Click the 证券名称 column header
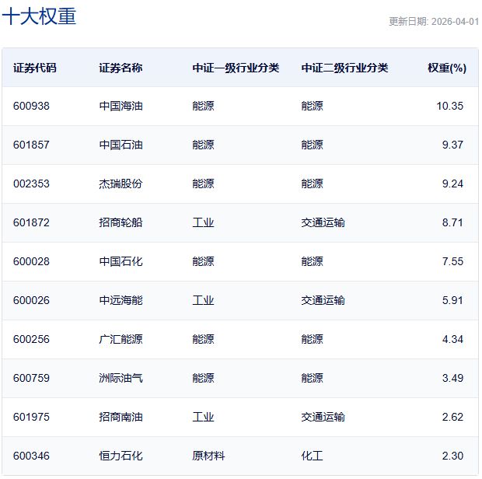Image resolution: width=482 pixels, height=479 pixels. point(120,68)
